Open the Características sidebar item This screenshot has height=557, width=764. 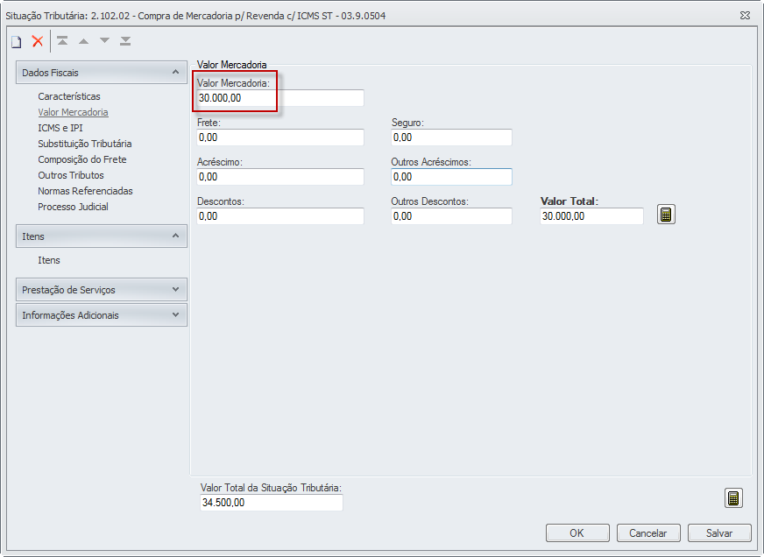(x=69, y=96)
